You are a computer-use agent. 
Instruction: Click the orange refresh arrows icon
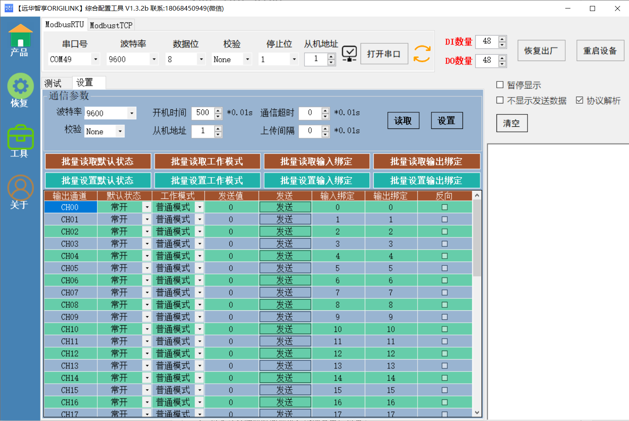point(422,54)
